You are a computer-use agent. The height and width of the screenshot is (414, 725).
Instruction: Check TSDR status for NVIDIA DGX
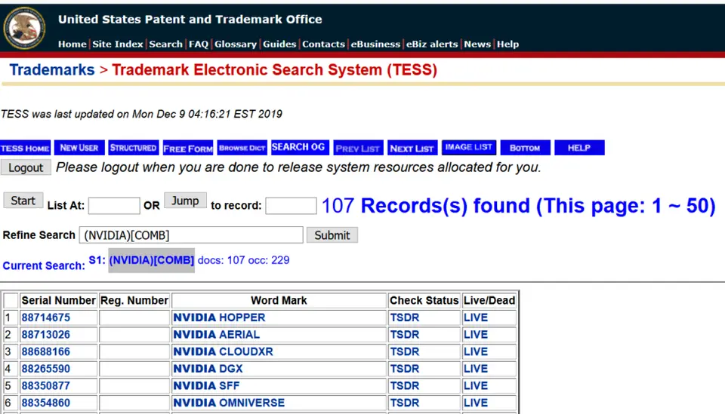point(404,369)
